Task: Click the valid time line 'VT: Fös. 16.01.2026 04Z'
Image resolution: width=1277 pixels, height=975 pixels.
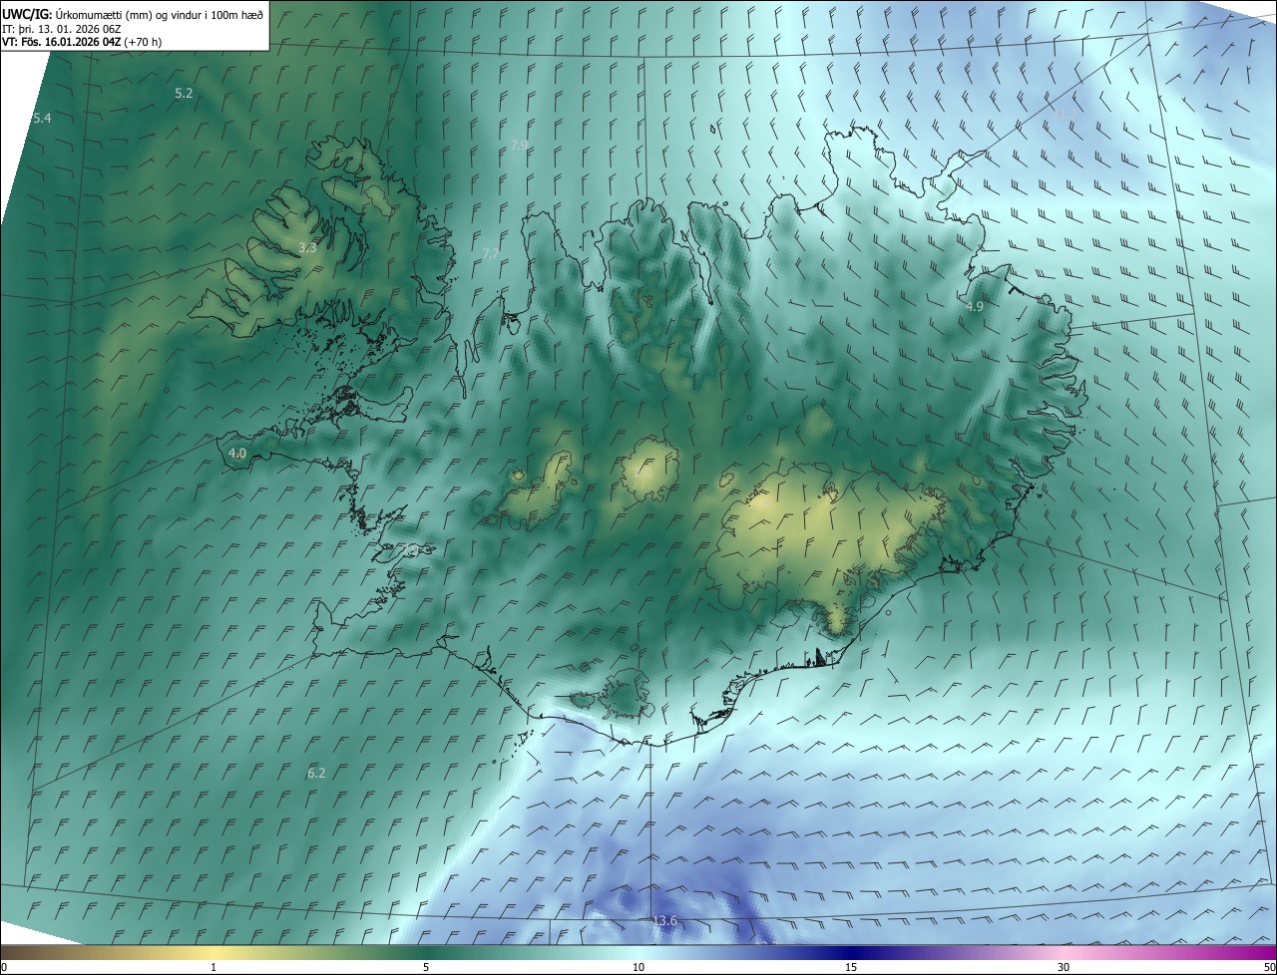Action: click(x=62, y=42)
